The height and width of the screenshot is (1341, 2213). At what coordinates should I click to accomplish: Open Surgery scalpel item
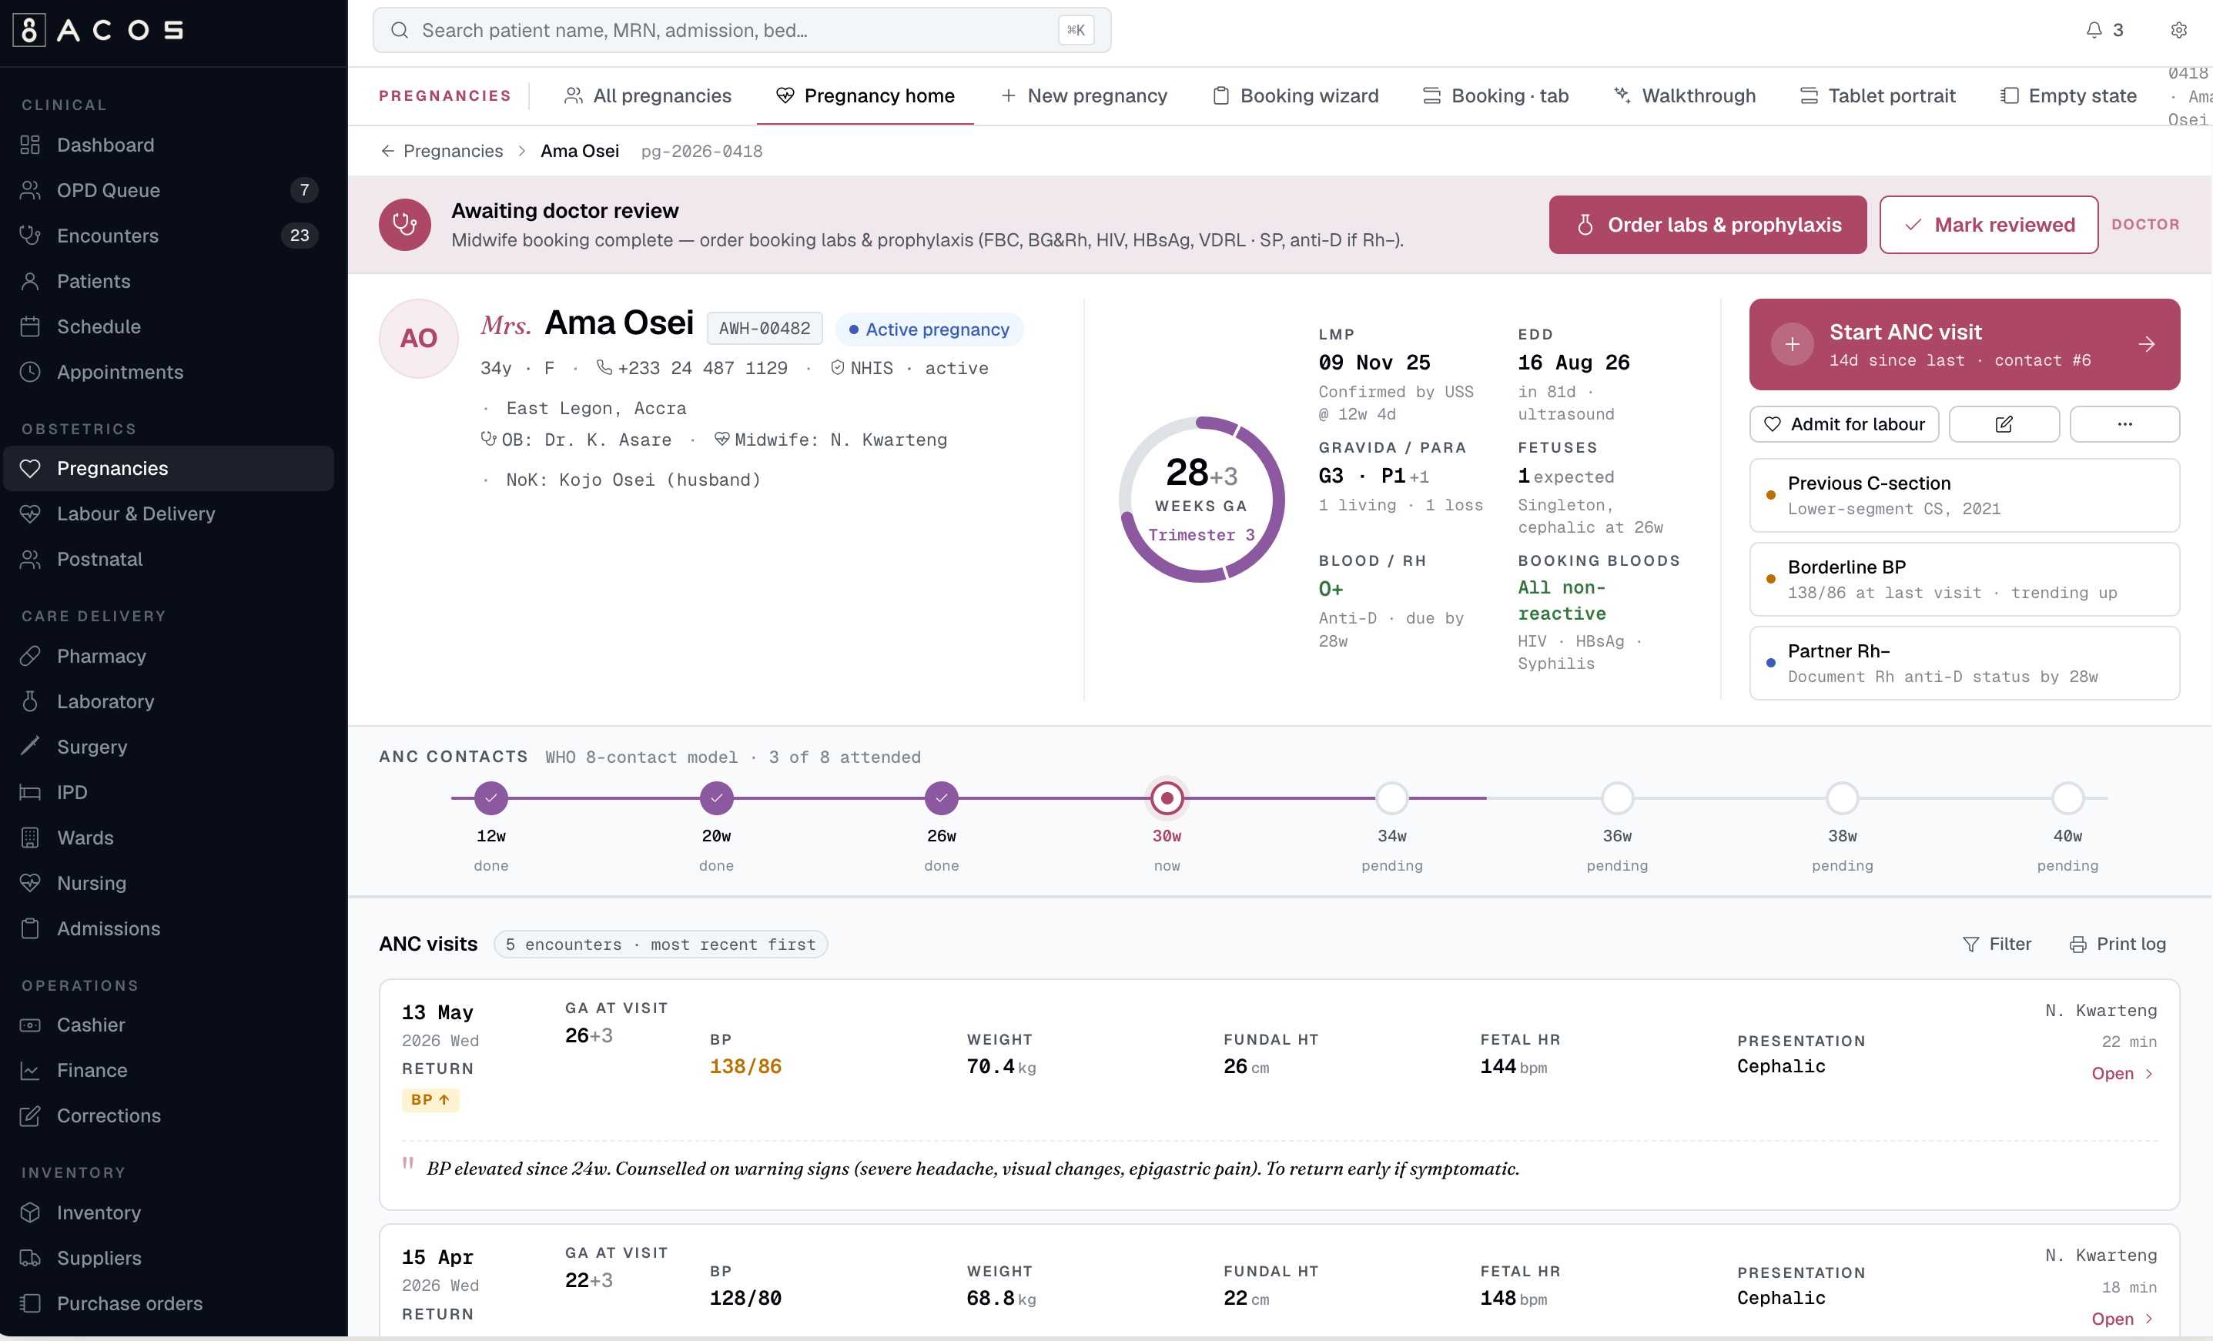(x=169, y=747)
